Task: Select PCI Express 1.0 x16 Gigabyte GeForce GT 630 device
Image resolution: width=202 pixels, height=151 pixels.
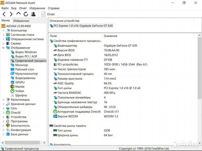Action: coord(81,26)
